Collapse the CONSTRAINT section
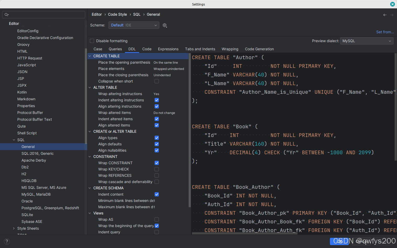The image size is (397, 248). (x=90, y=157)
